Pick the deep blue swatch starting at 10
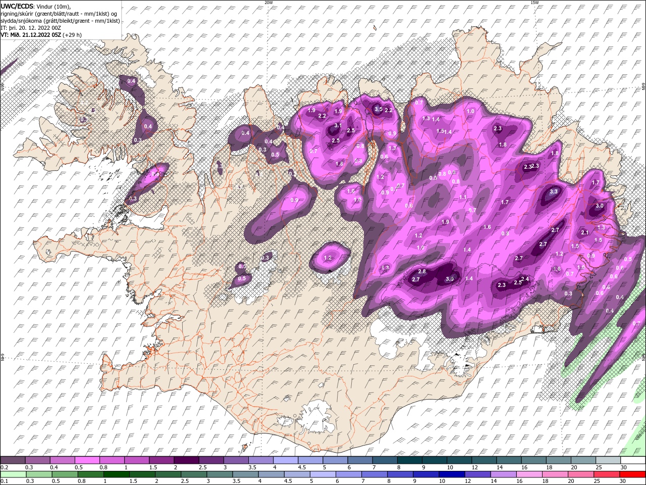Screen dimensions: 646x485 452,474
